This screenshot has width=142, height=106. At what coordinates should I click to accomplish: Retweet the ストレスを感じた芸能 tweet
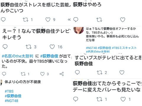point(25,20)
